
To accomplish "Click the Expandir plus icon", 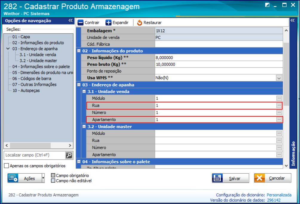I will point(108,23).
